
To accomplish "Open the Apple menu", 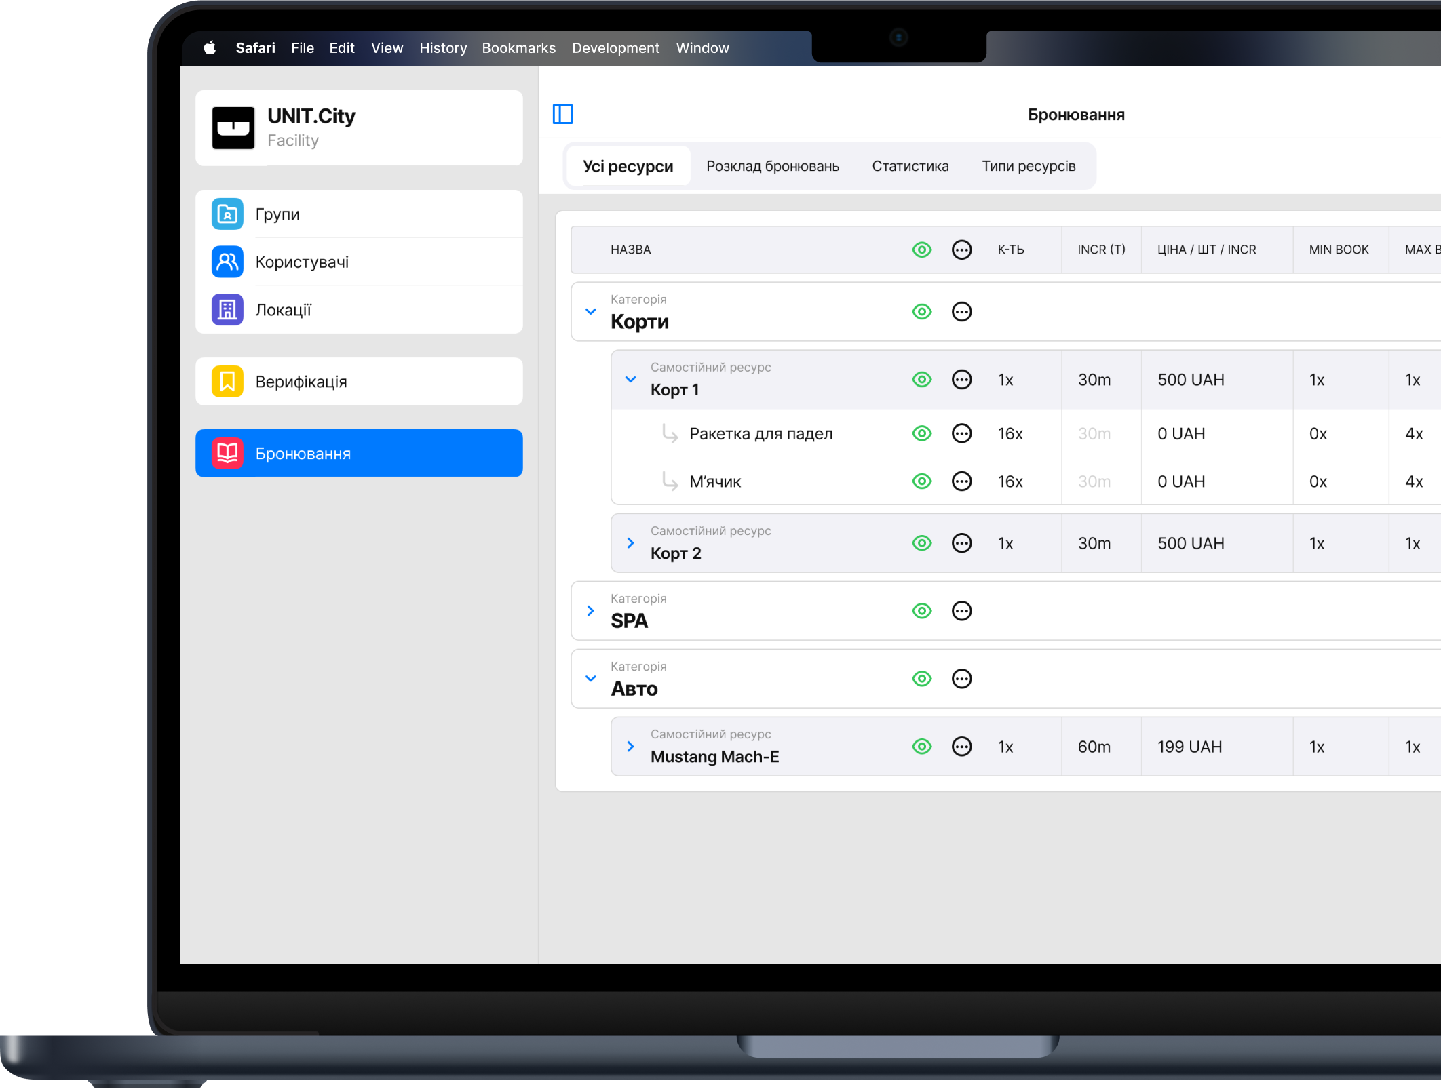I will [x=210, y=48].
